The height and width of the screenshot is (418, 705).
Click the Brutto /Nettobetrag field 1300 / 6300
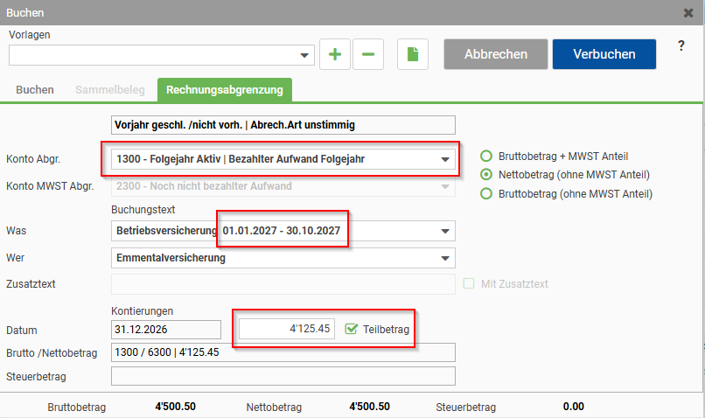pos(283,352)
